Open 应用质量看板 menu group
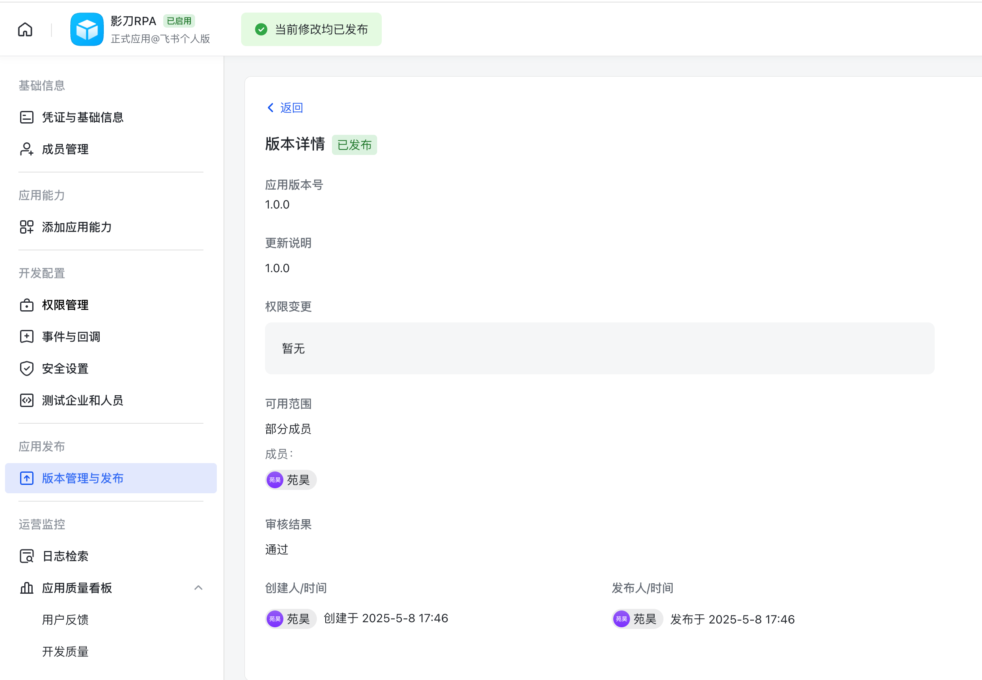982x680 pixels. pos(77,588)
